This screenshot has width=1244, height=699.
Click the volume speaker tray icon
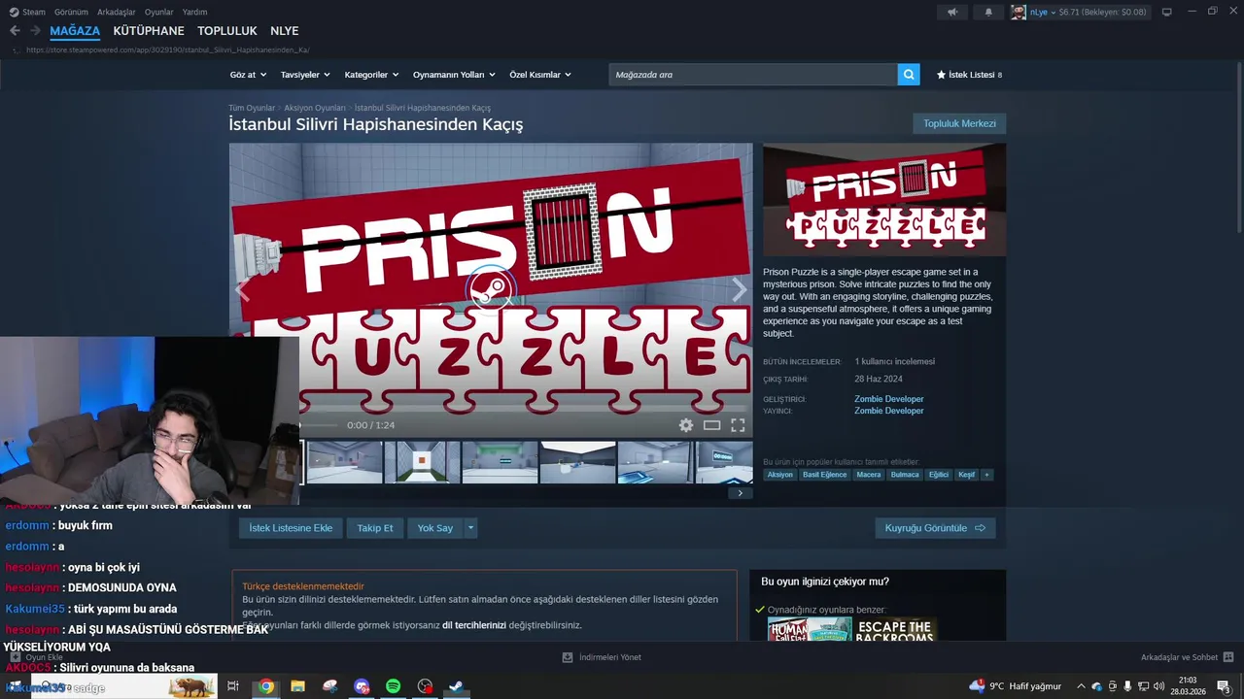click(x=1158, y=686)
